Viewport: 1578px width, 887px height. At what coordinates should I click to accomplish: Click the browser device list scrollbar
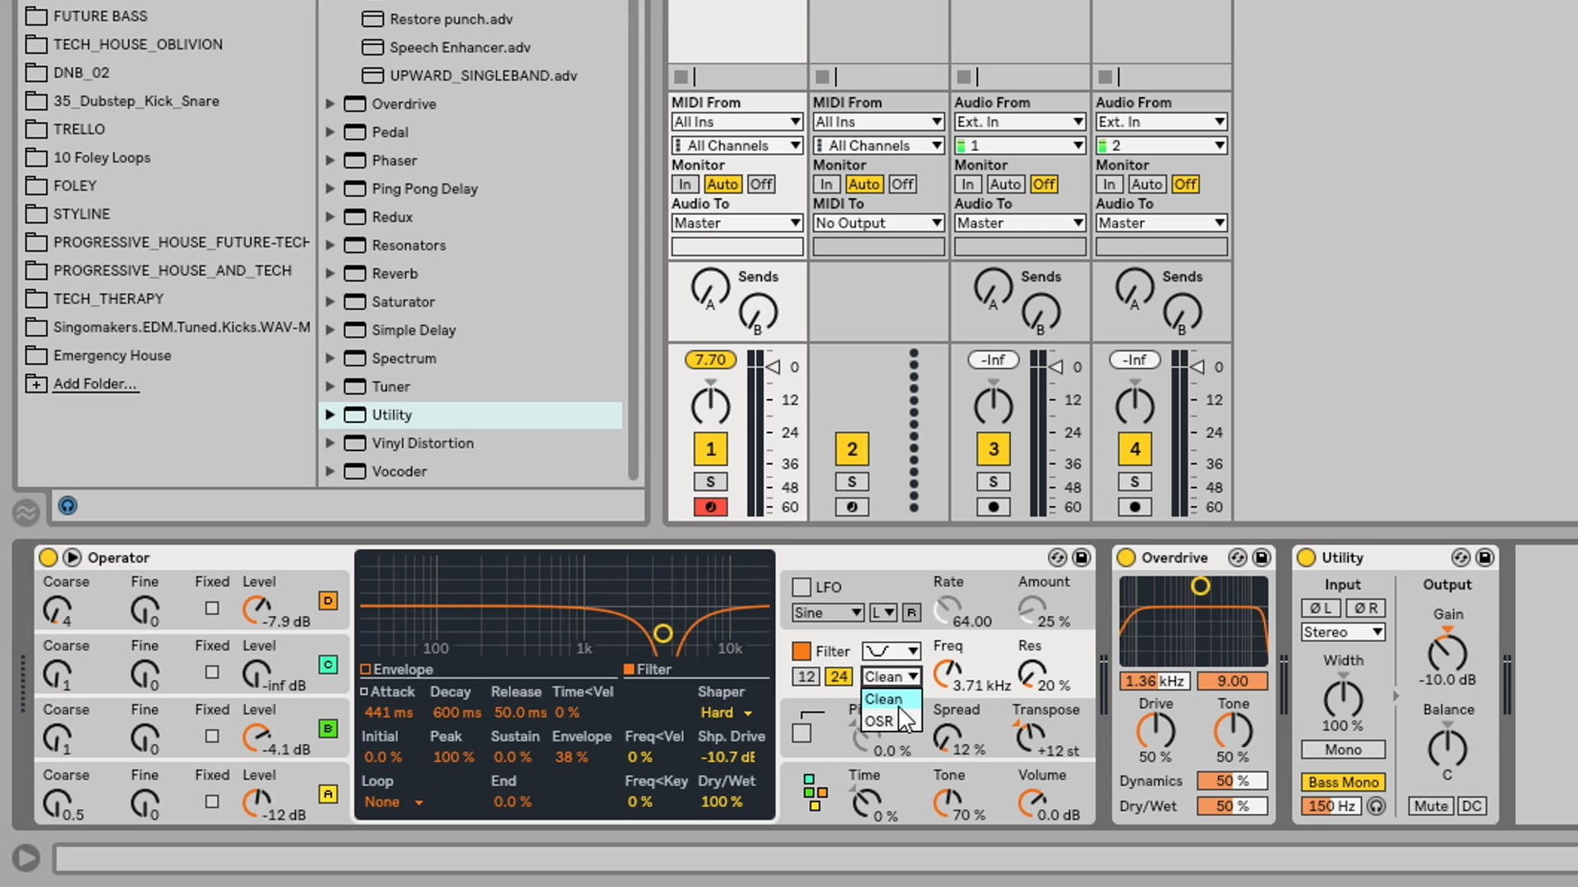pos(633,238)
